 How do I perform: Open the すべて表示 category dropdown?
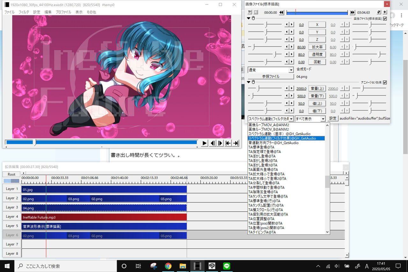[x=310, y=119]
